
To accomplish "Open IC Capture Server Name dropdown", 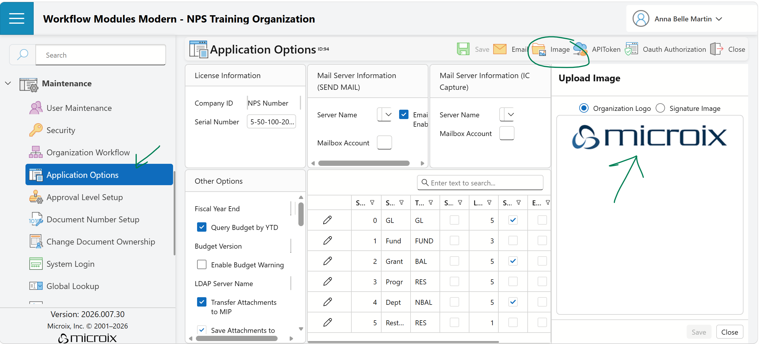I will [x=511, y=114].
